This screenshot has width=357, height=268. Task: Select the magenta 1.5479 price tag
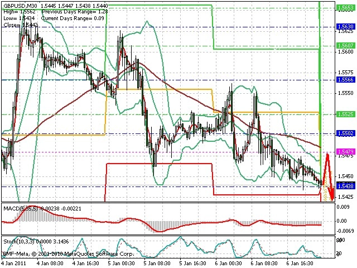(x=345, y=151)
